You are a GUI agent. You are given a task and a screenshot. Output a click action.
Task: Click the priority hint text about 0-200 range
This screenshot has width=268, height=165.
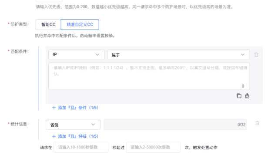[x=134, y=7]
